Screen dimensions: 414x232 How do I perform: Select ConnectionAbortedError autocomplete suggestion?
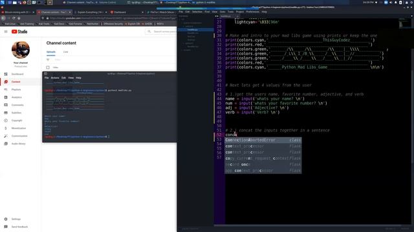(263, 140)
